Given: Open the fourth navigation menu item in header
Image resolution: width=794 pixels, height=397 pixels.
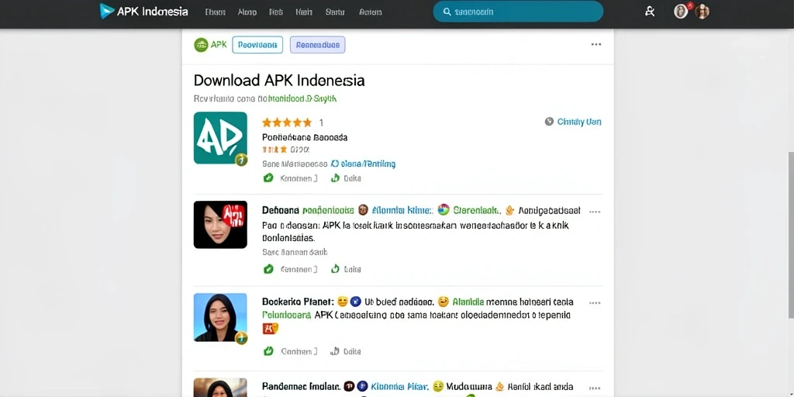Looking at the screenshot, I should point(304,12).
